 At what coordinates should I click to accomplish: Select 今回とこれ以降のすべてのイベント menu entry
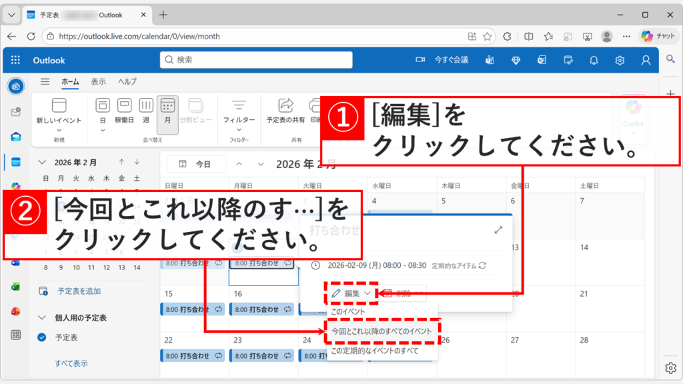(382, 330)
